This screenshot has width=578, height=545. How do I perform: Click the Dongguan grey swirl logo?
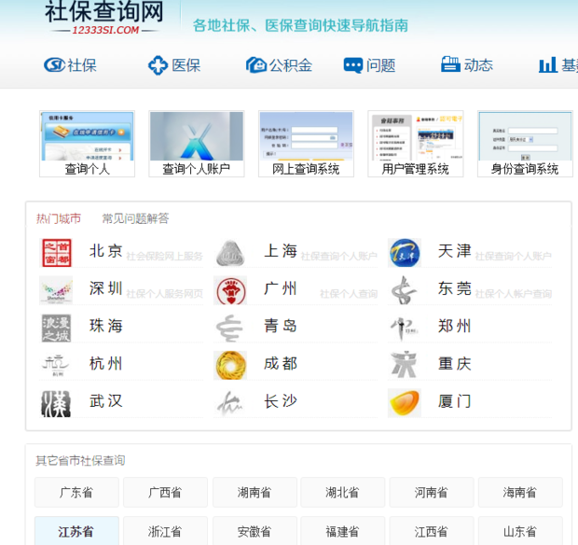tap(405, 290)
